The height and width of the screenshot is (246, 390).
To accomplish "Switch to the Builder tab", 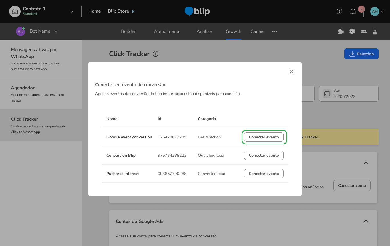I will pyautogui.click(x=128, y=31).
